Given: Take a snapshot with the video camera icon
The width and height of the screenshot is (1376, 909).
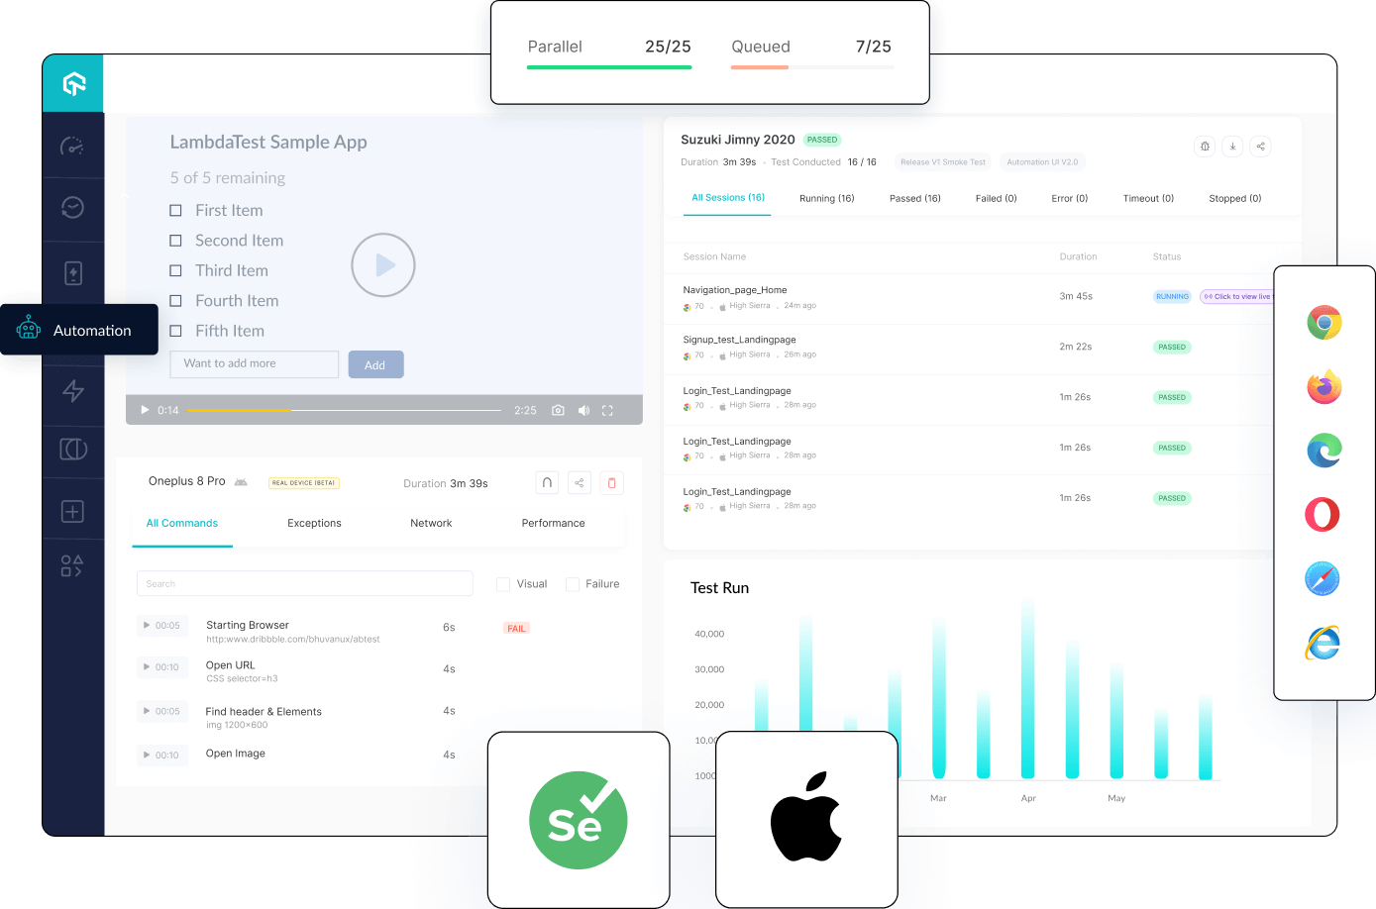Looking at the screenshot, I should (x=558, y=410).
